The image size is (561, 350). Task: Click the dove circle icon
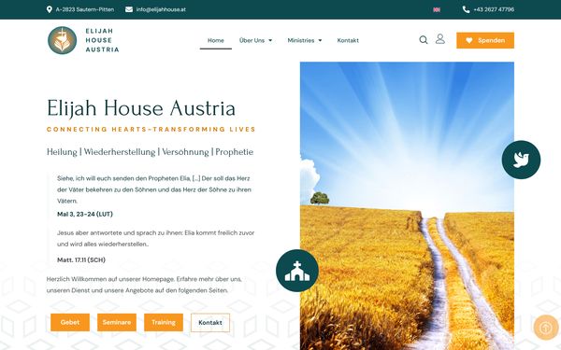521,160
